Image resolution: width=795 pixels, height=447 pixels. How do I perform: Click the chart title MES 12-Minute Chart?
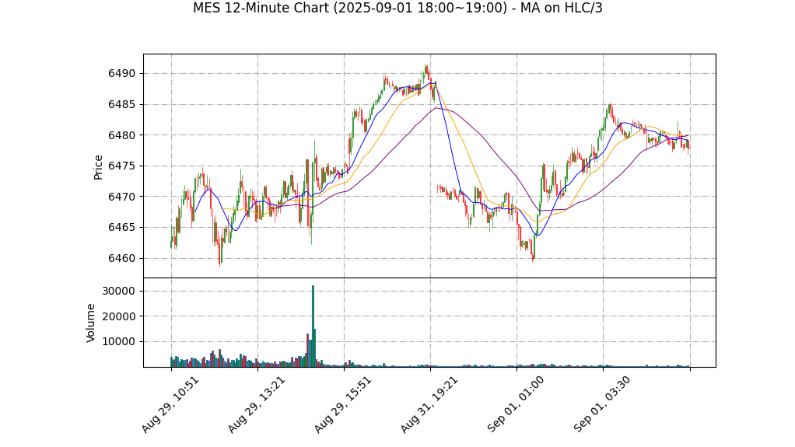point(397,8)
